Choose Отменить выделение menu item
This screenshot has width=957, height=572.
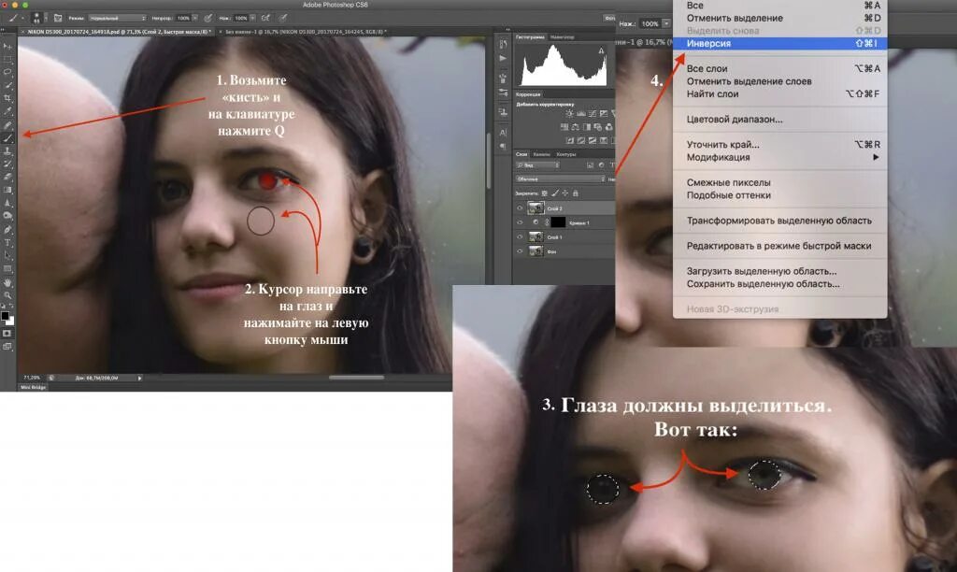coord(780,19)
